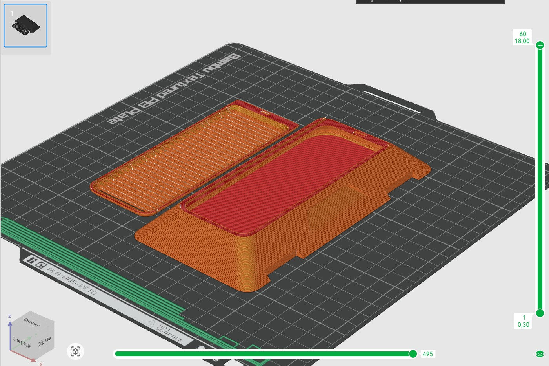Click the vertical layer slider track

540,179
